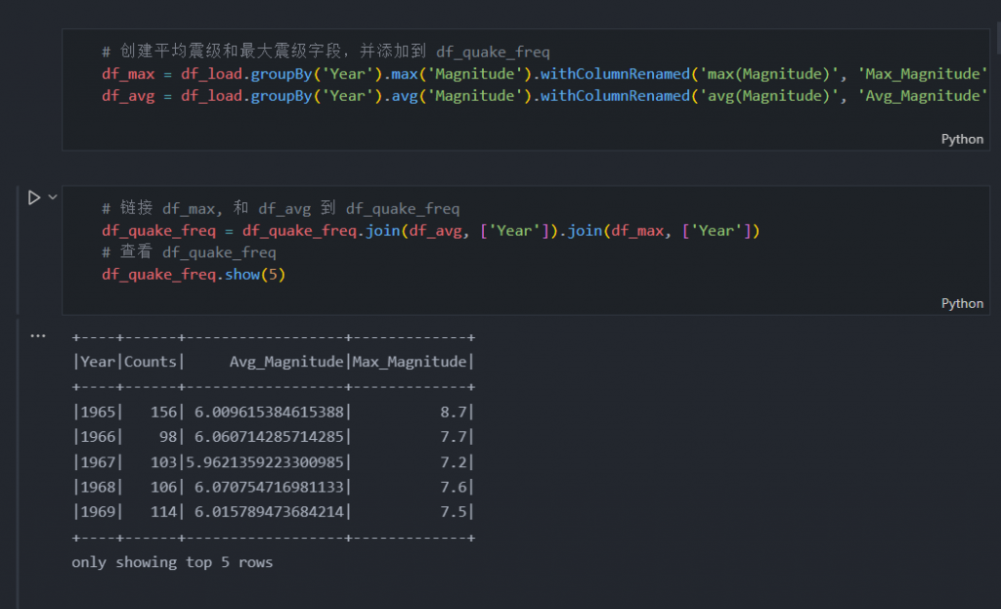
Task: Click the df_max assignment code line
Action: [544, 74]
